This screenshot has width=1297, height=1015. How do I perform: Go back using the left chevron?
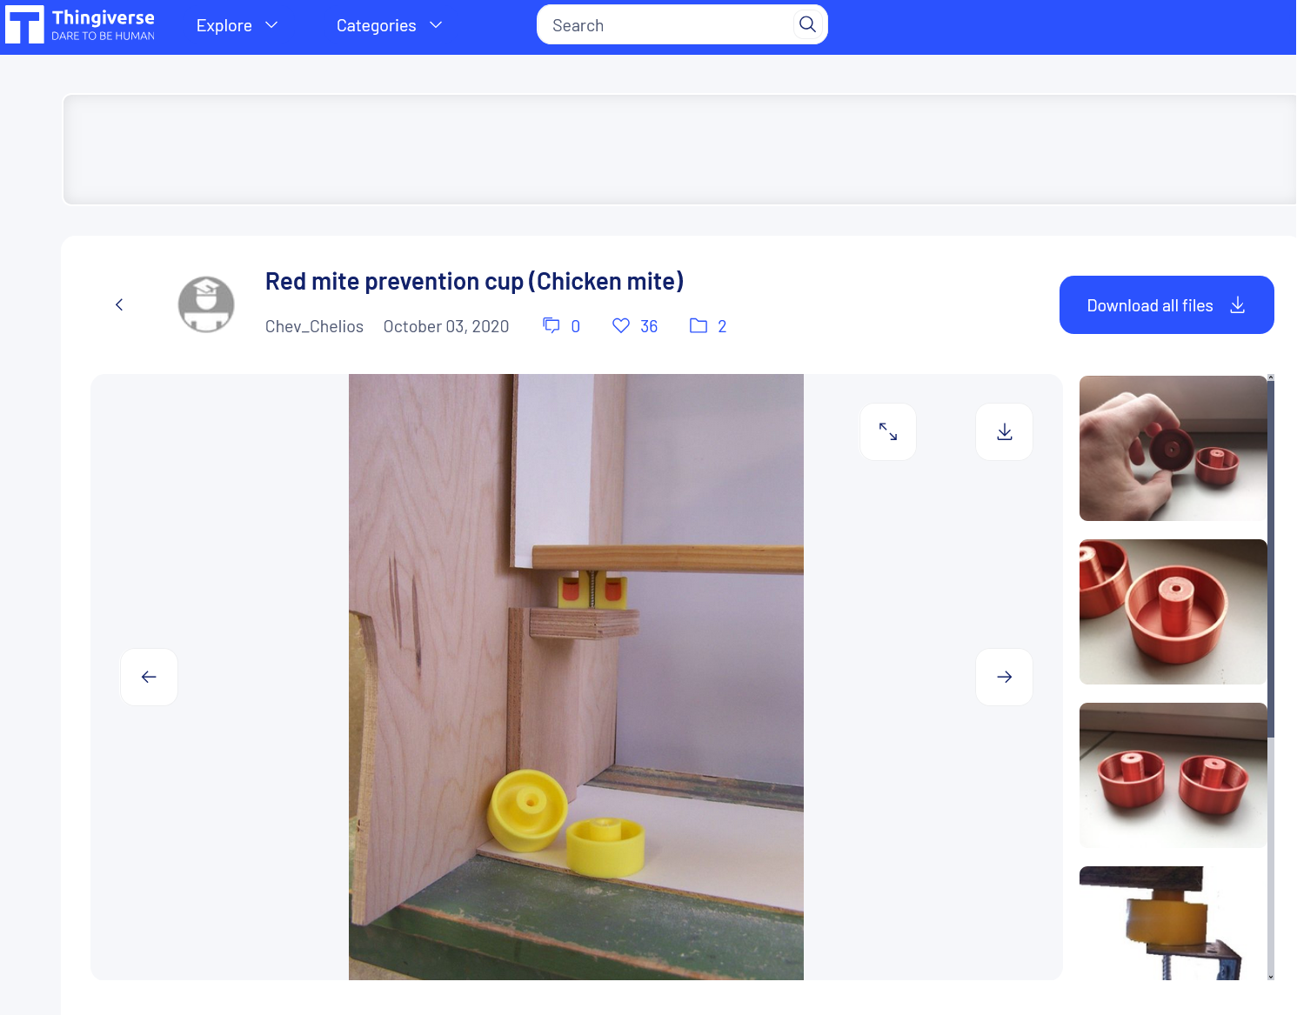119,304
